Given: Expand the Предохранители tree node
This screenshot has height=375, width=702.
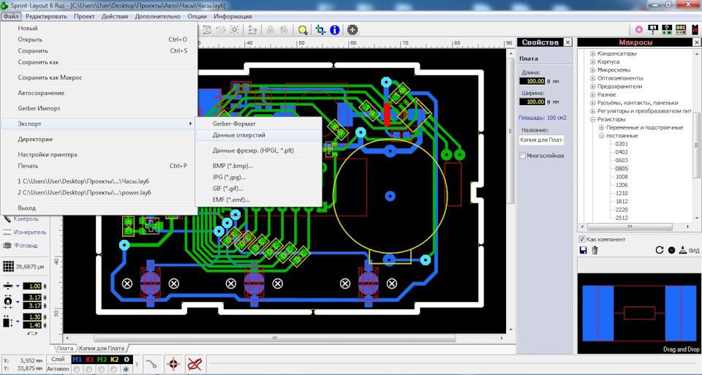Looking at the screenshot, I should click(x=593, y=86).
